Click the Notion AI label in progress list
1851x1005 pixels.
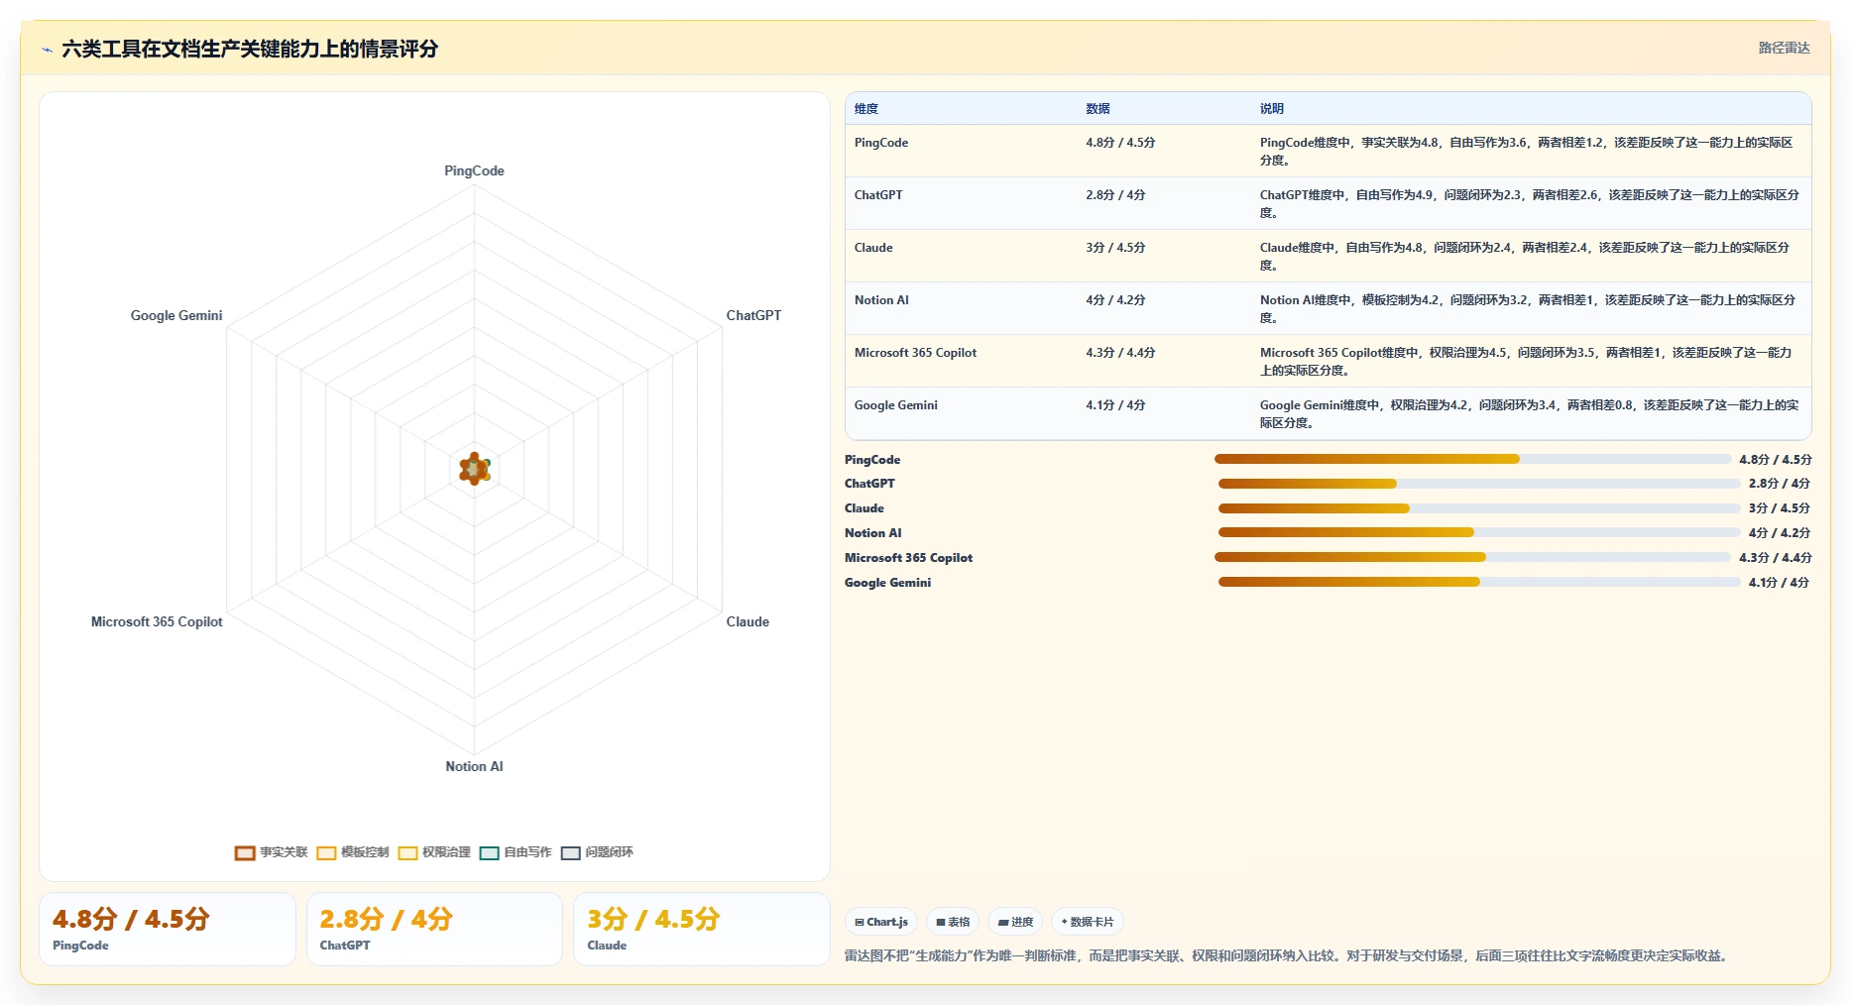[x=873, y=533]
